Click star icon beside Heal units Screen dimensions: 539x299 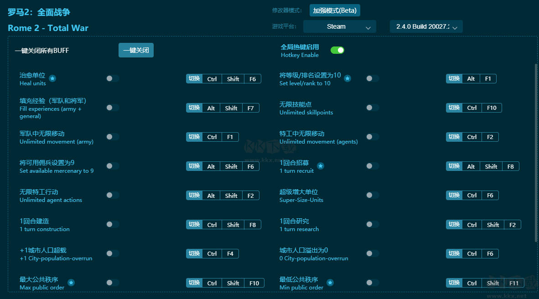[52, 78]
